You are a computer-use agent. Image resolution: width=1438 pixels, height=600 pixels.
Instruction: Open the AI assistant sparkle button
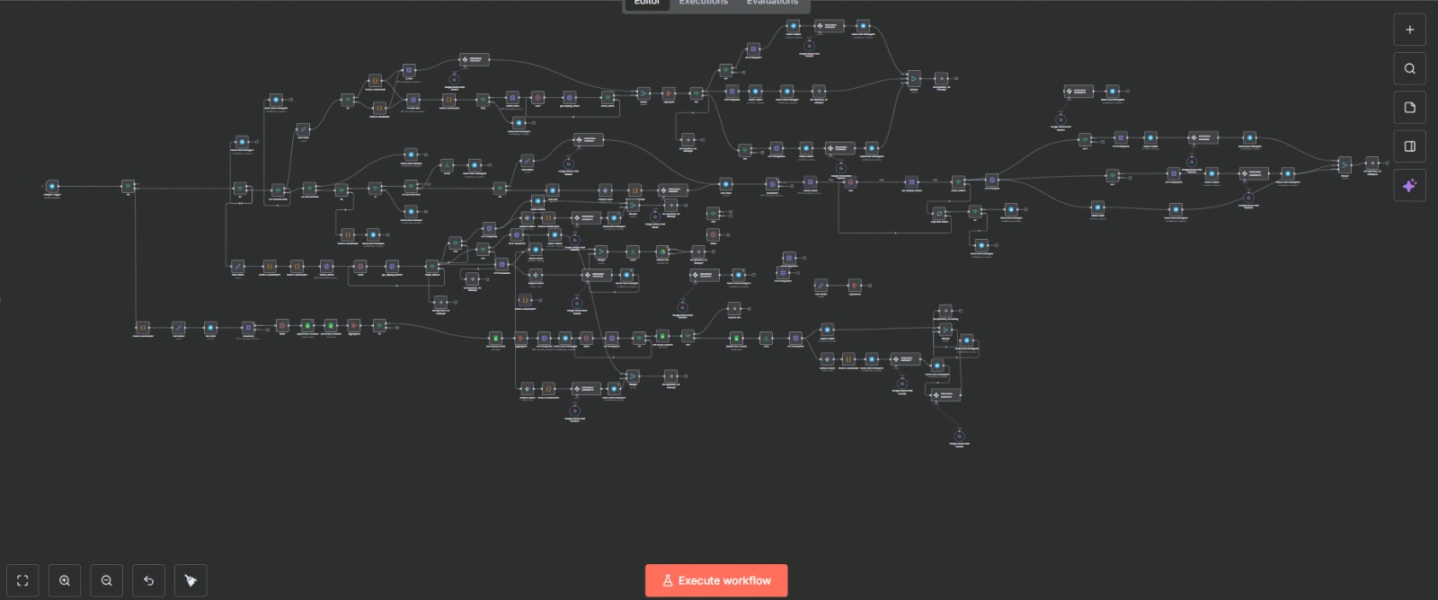pyautogui.click(x=1409, y=186)
